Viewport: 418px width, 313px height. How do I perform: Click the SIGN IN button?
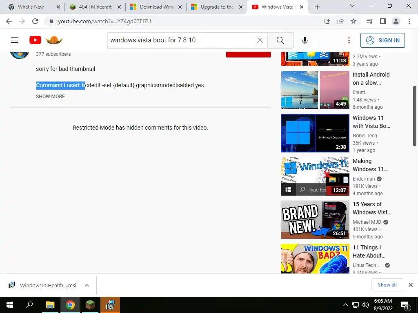(382, 40)
